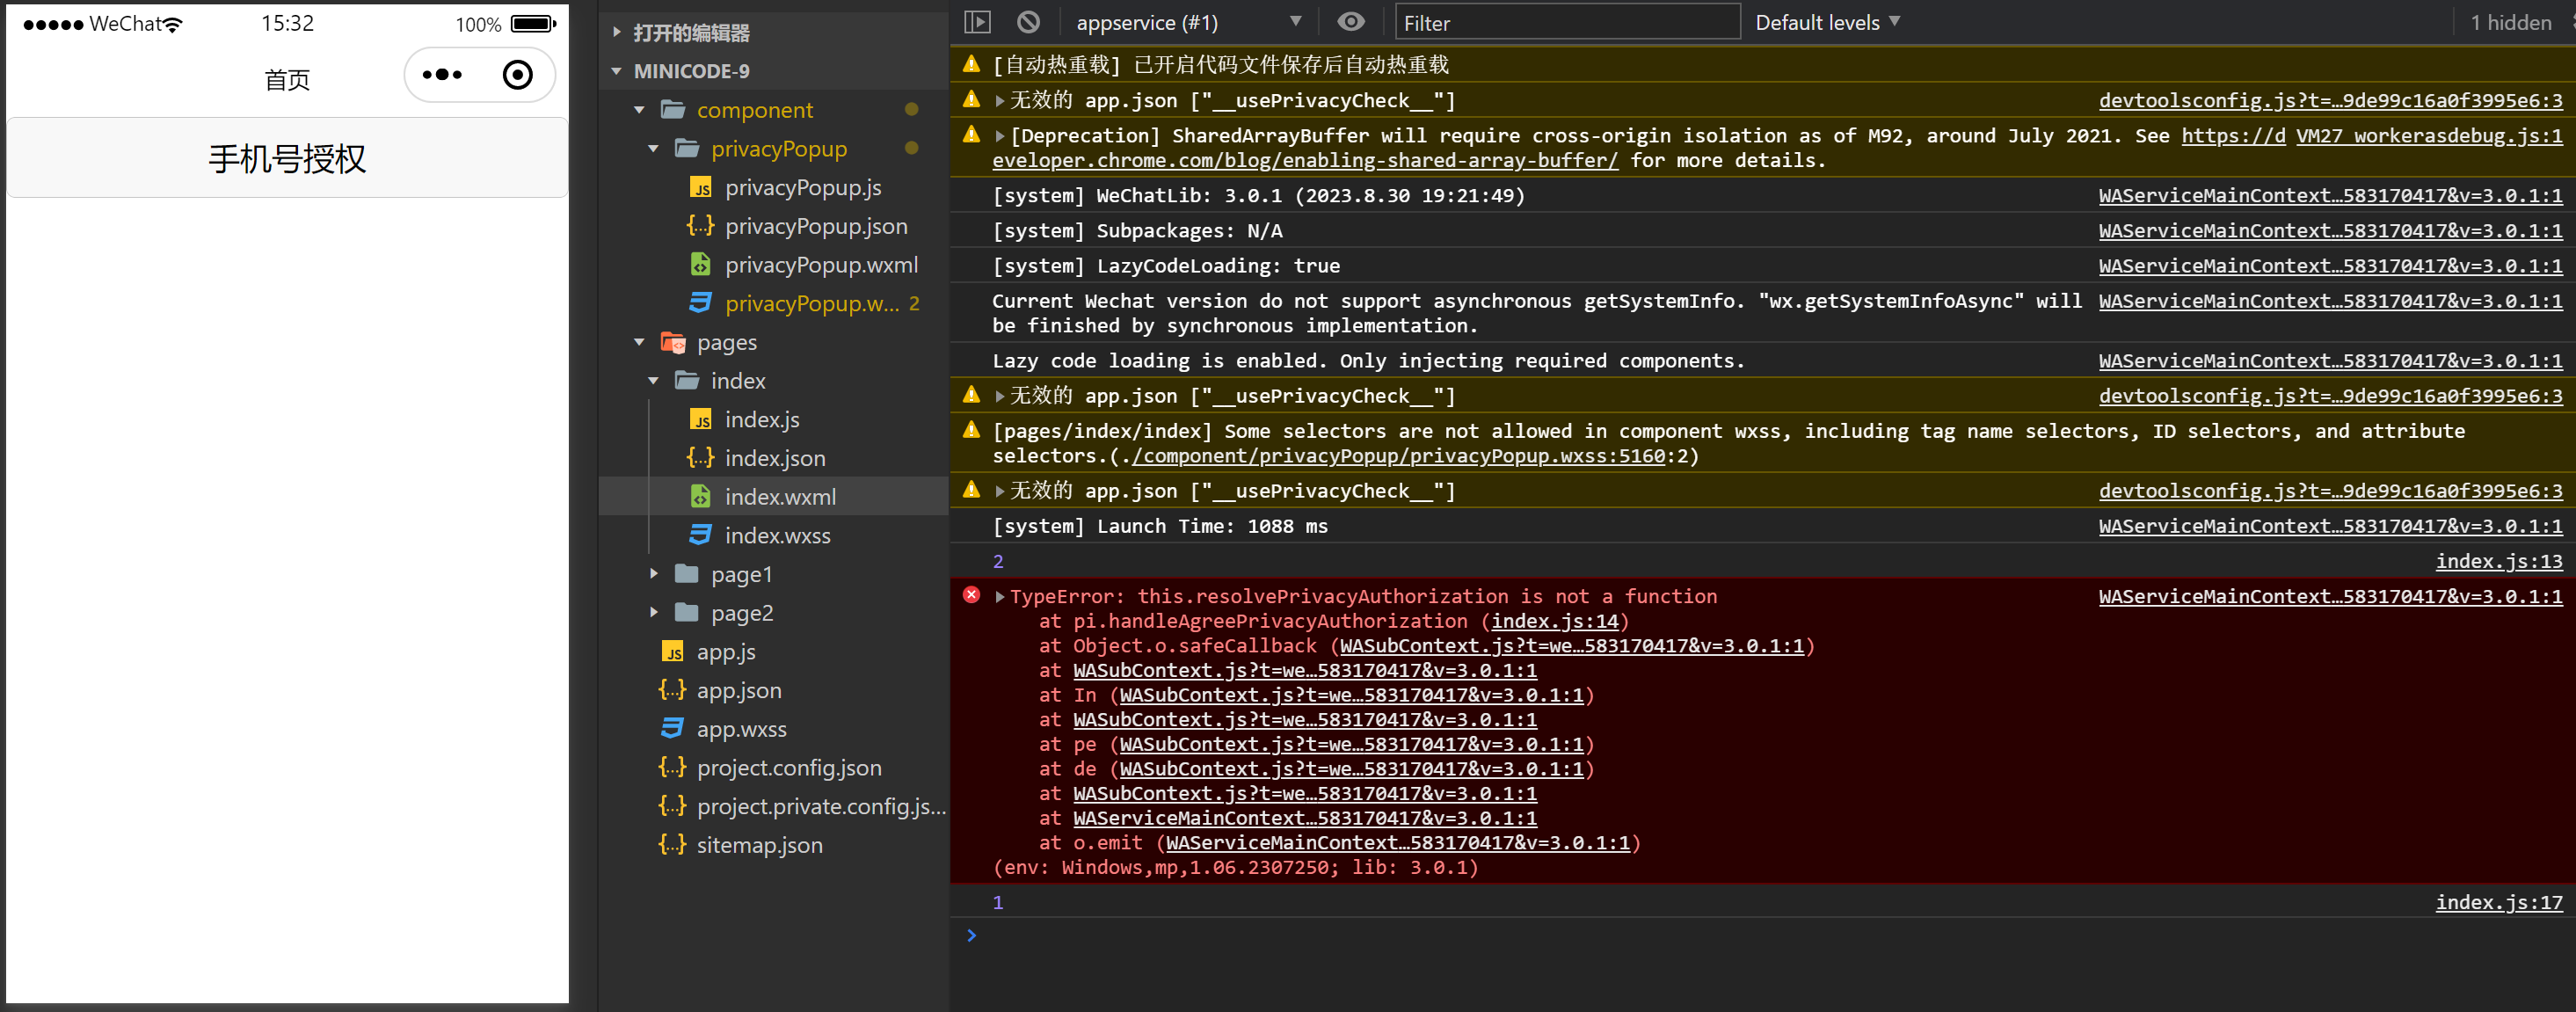
Task: Open the privacyPopup.wxml file
Action: (x=820, y=265)
